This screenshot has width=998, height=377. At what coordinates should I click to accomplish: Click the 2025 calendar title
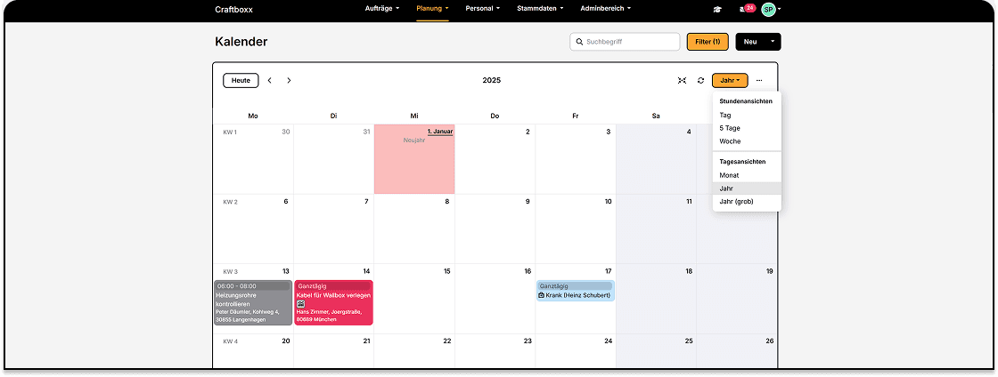(491, 81)
